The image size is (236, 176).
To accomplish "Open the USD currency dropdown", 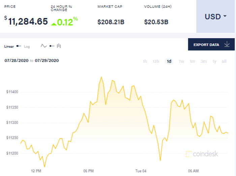I will [x=216, y=17].
